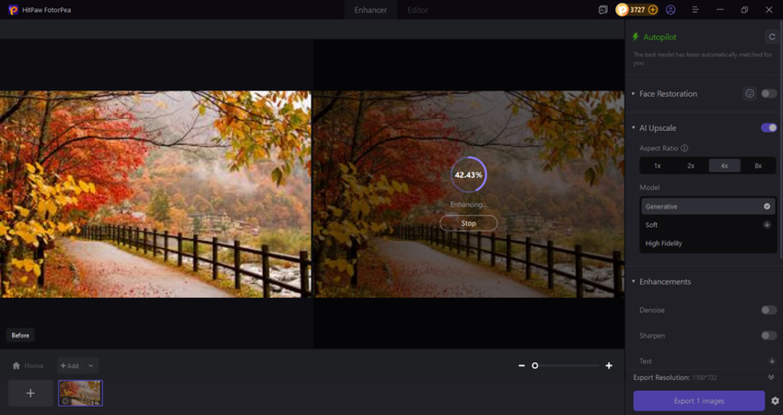Click the Generative model checkmark icon
The width and height of the screenshot is (783, 415).
[x=767, y=206]
